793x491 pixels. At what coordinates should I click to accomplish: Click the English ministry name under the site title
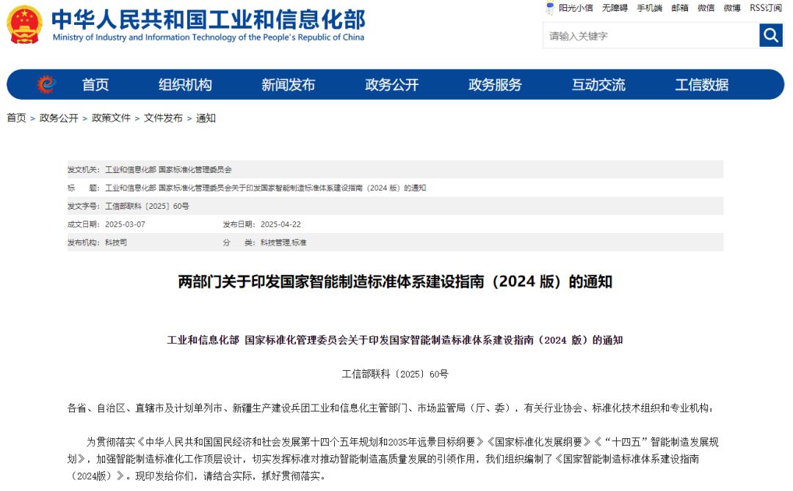[209, 37]
